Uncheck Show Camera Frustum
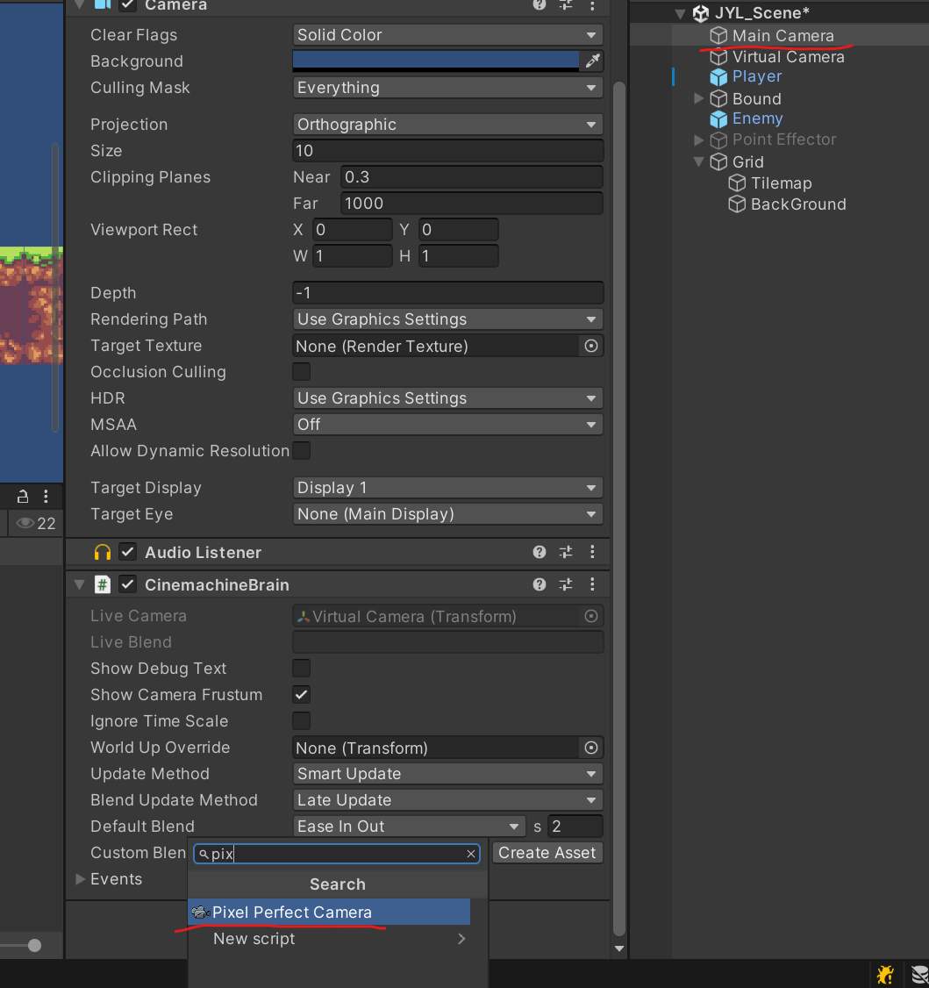The image size is (929, 988). point(301,695)
